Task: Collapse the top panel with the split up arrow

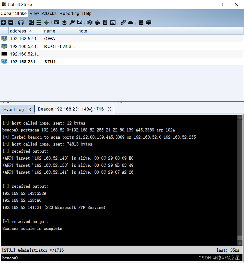Action: click(3, 103)
